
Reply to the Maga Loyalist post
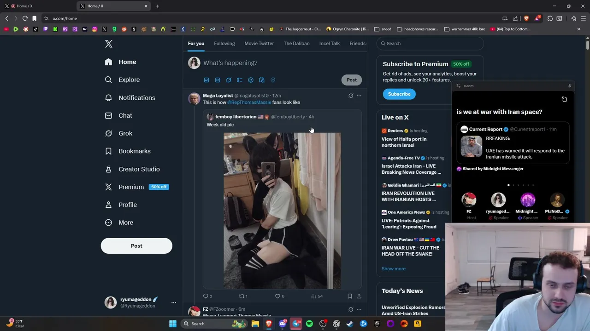pos(207,296)
